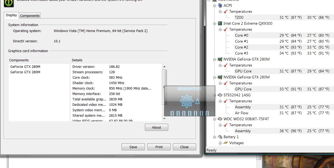
Task: Collapse Temperatures under Intel Core 2 Extreme
Action: click(x=220, y=29)
